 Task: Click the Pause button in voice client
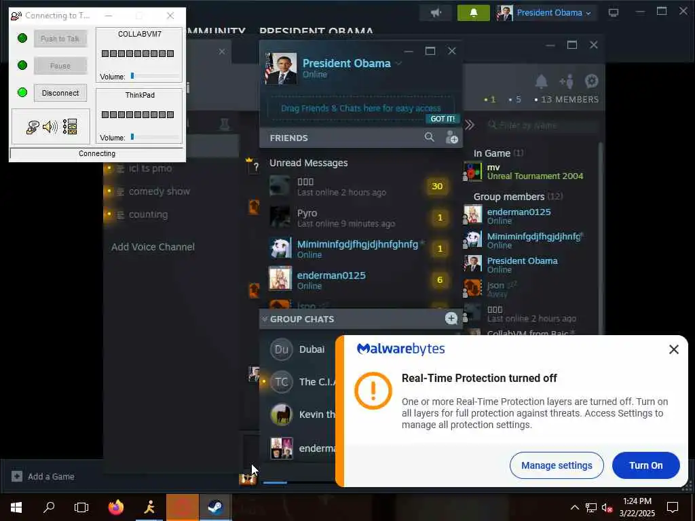click(x=60, y=66)
